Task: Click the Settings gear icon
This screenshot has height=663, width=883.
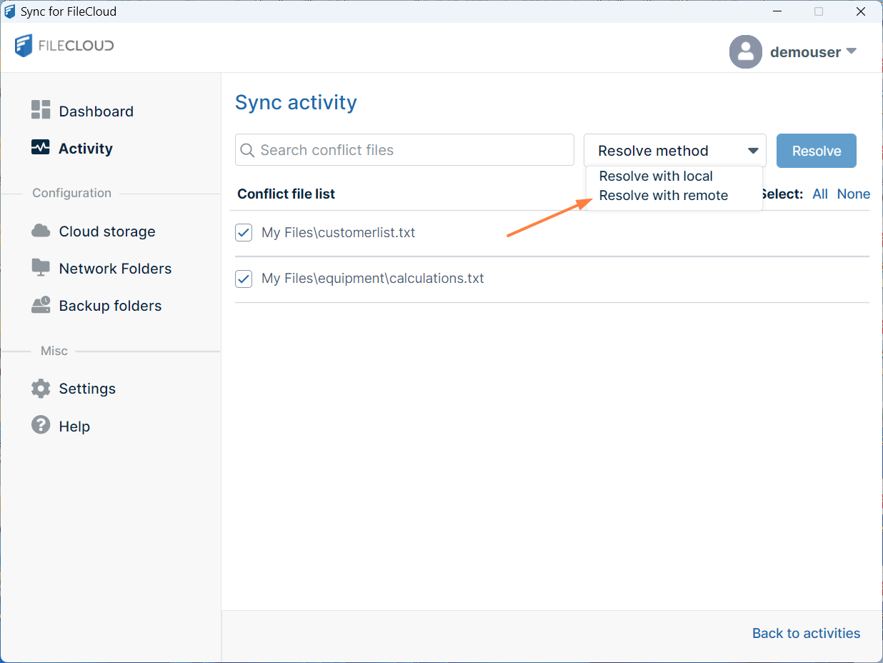Action: [x=41, y=388]
